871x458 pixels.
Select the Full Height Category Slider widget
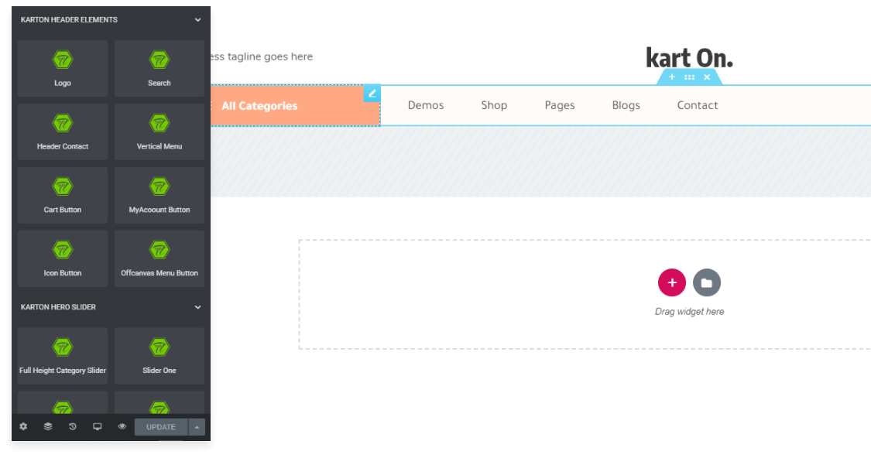pyautogui.click(x=62, y=356)
